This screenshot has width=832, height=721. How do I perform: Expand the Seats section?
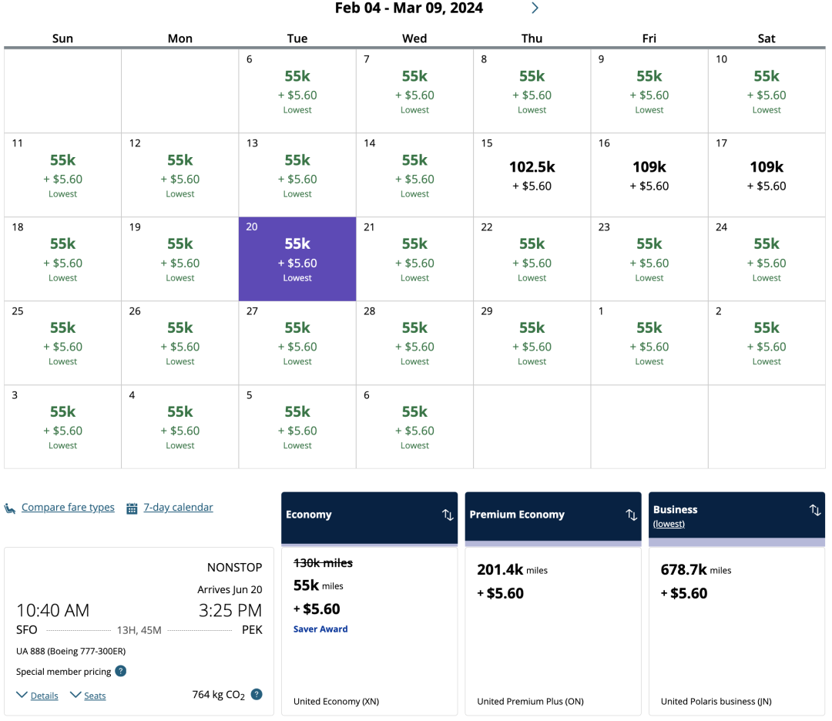click(x=95, y=696)
